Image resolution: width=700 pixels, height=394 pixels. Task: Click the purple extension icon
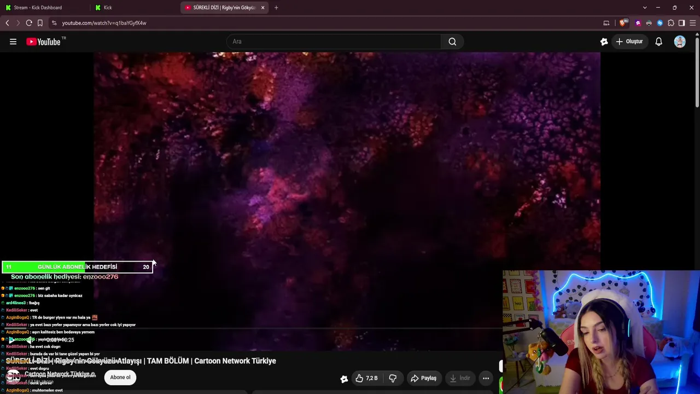638,23
